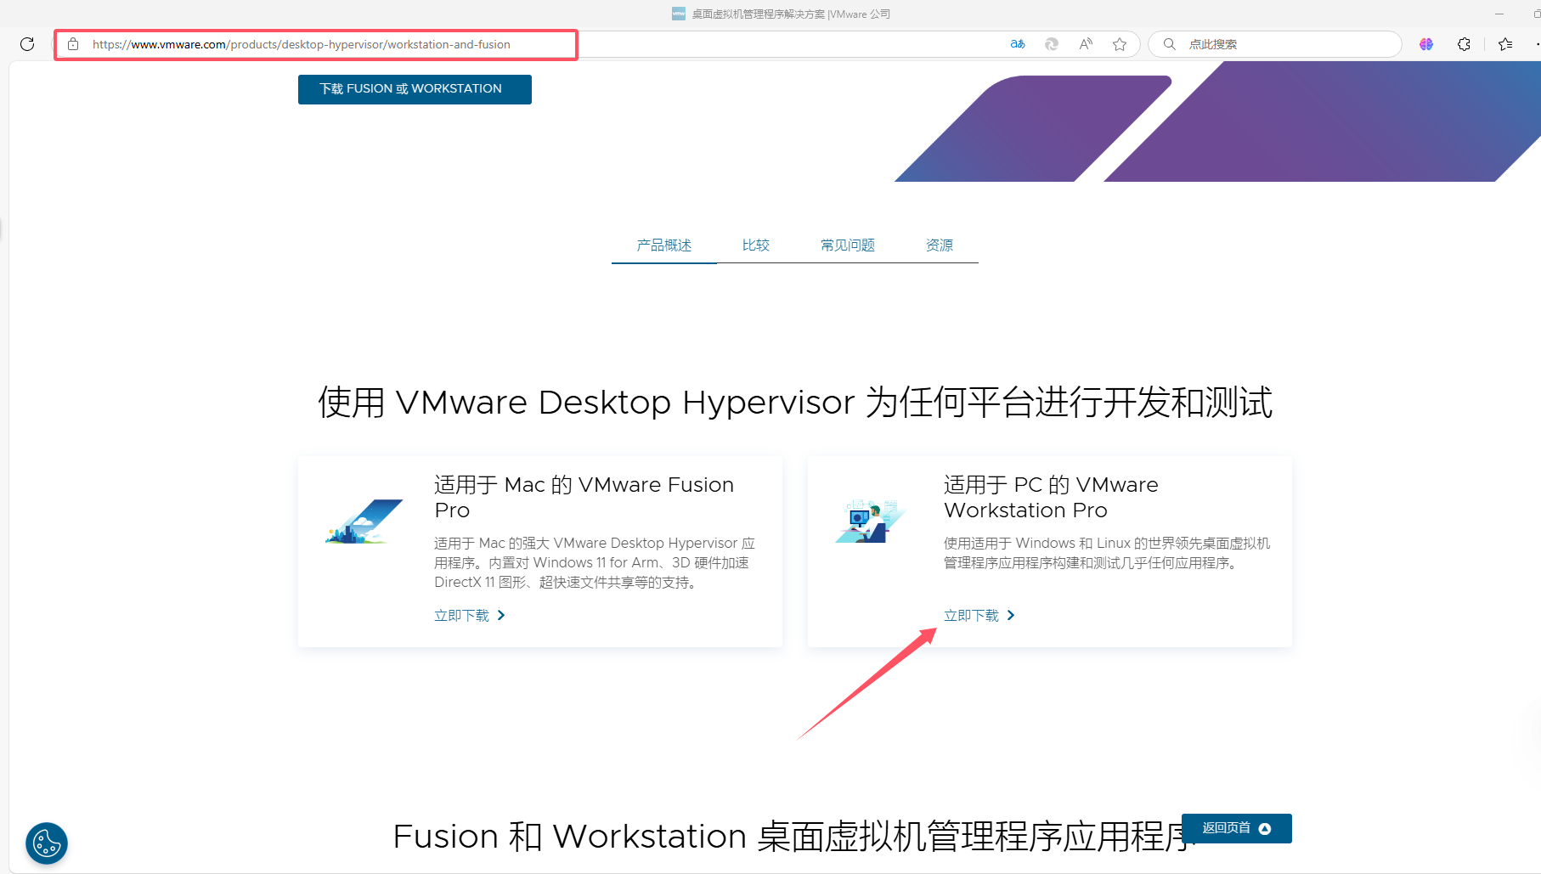Minimize the browser window
Viewport: 1541px width, 874px height.
[x=1499, y=14]
